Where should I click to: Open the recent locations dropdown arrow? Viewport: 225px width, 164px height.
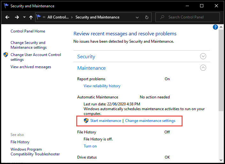(24, 17)
